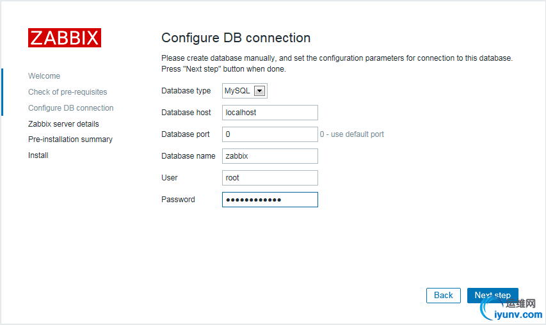Click the Password field
Screen dimensions: 546x325
click(269, 200)
